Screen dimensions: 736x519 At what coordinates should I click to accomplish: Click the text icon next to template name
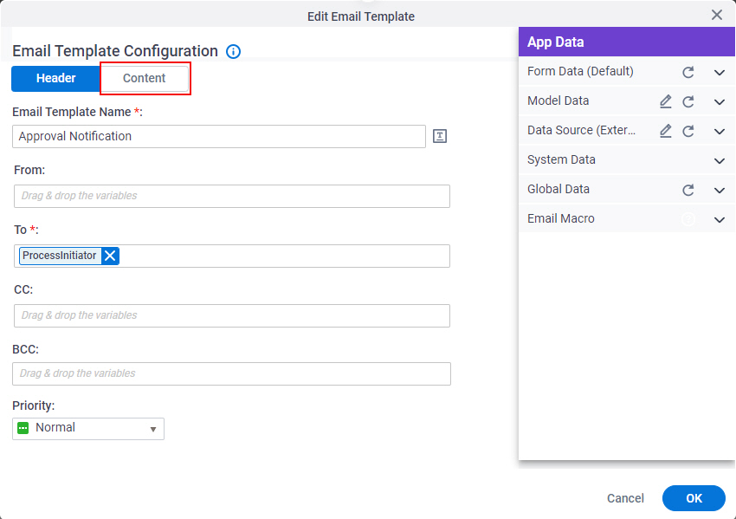pyautogui.click(x=439, y=136)
